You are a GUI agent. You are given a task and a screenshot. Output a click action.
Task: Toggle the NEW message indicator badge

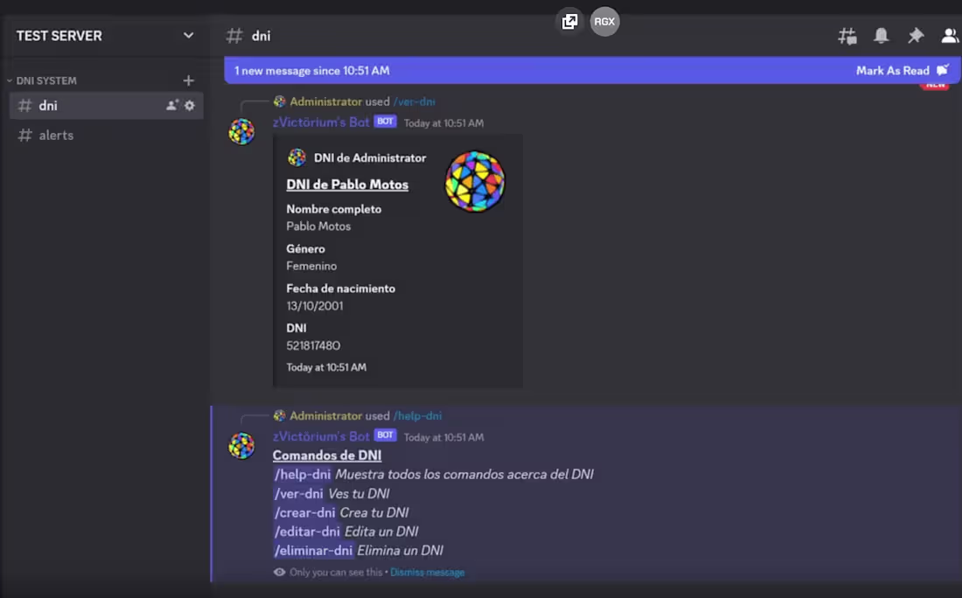[935, 84]
